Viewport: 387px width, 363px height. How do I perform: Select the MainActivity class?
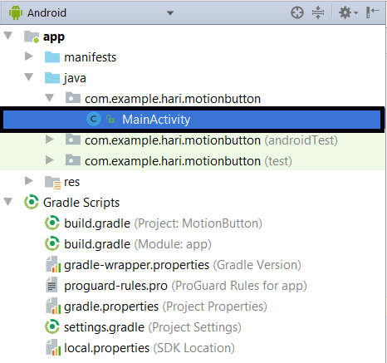tap(192, 120)
